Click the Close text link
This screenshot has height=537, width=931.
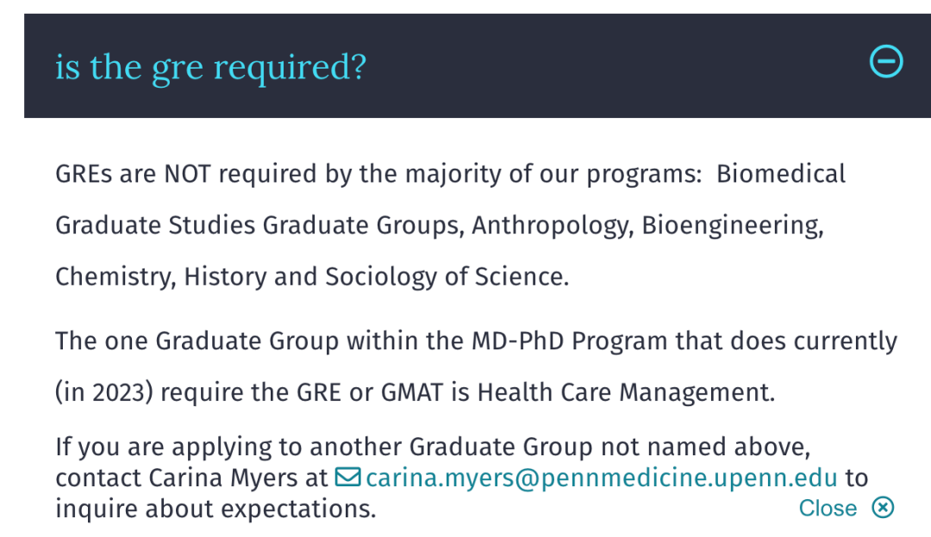[828, 509]
